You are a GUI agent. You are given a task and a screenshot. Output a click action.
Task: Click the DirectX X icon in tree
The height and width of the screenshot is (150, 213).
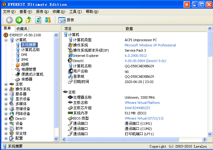pos(12,119)
